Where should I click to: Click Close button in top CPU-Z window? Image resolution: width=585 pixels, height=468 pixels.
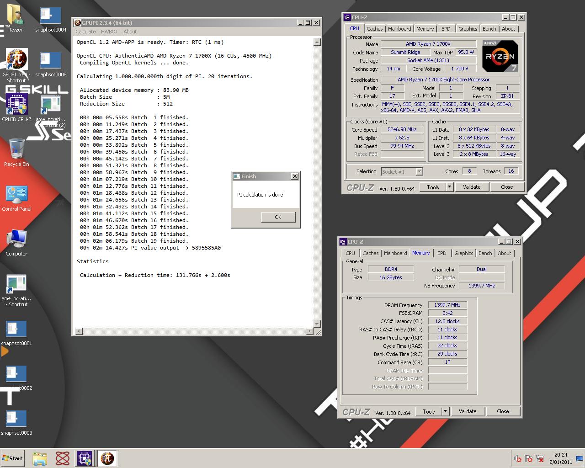[507, 187]
